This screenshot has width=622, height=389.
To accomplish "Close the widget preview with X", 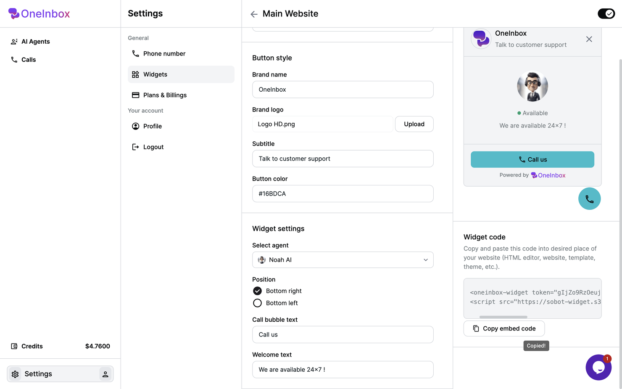I will [589, 39].
